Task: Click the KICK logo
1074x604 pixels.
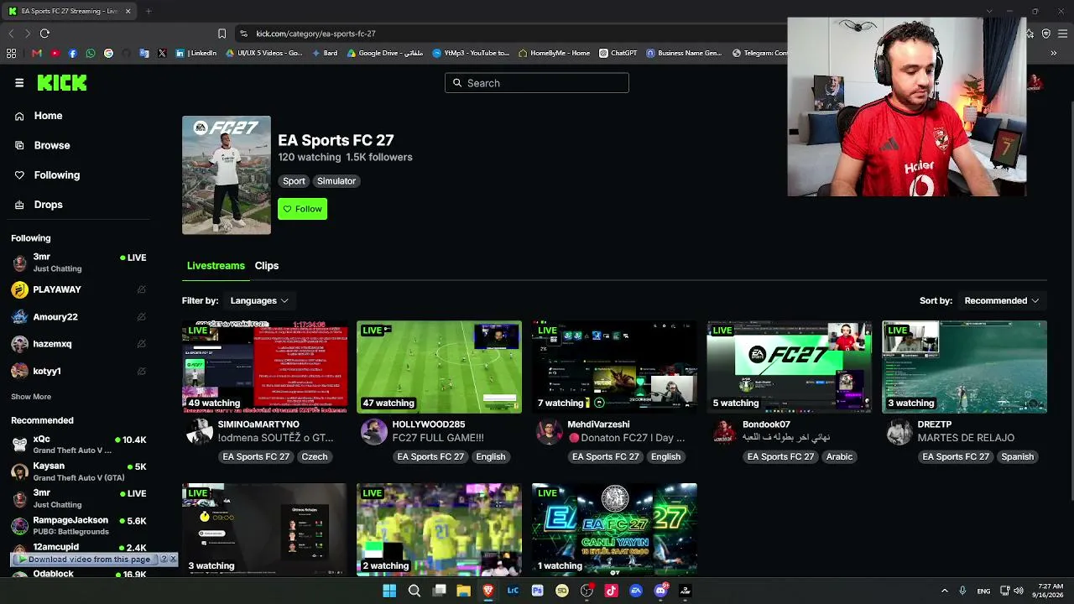Action: (x=62, y=83)
